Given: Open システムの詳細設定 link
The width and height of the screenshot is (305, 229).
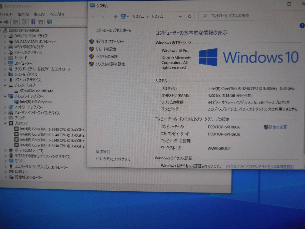Looking at the screenshot, I should pos(110,64).
